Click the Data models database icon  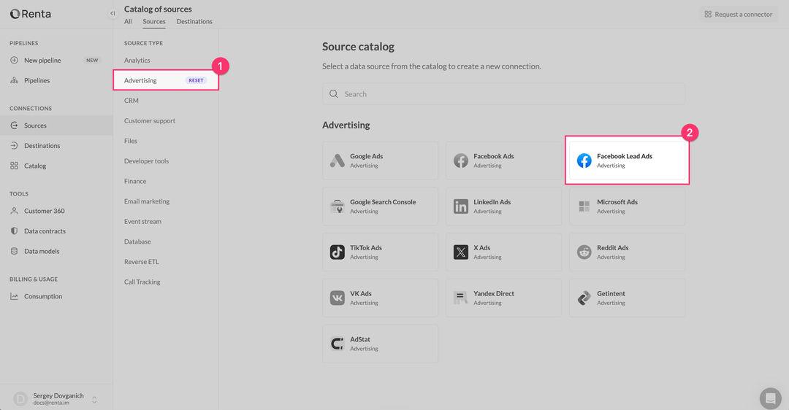point(14,251)
